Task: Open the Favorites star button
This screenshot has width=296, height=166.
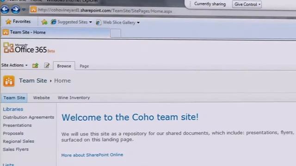Action: tap(18, 22)
